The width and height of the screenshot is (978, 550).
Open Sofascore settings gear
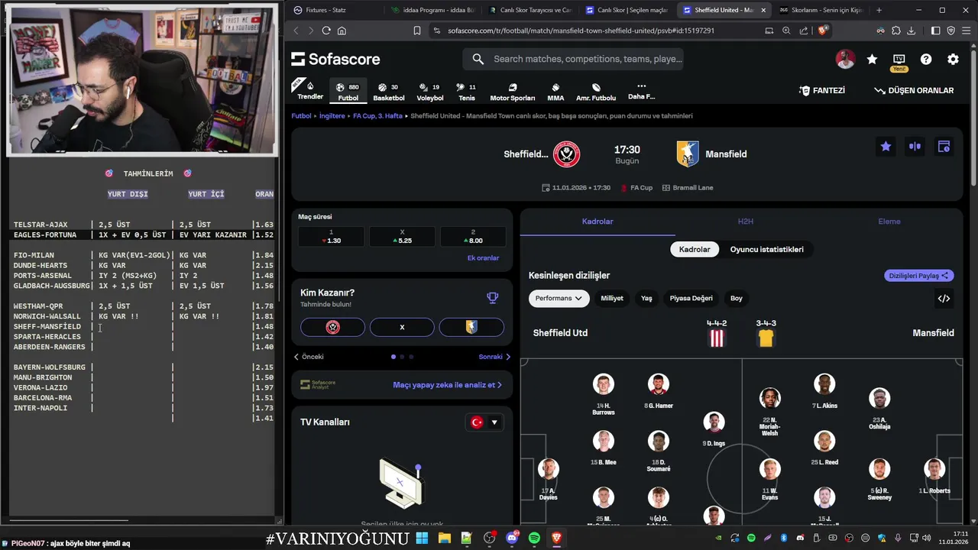coord(953,59)
